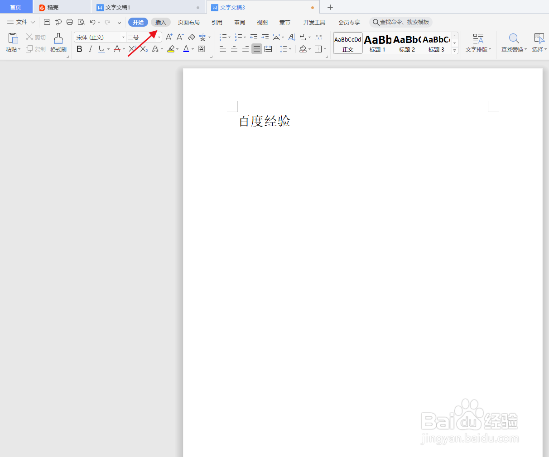
Task: Open the font name dropdown (宋体)
Action: (123, 37)
